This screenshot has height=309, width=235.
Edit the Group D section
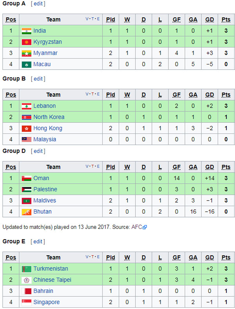(x=38, y=151)
